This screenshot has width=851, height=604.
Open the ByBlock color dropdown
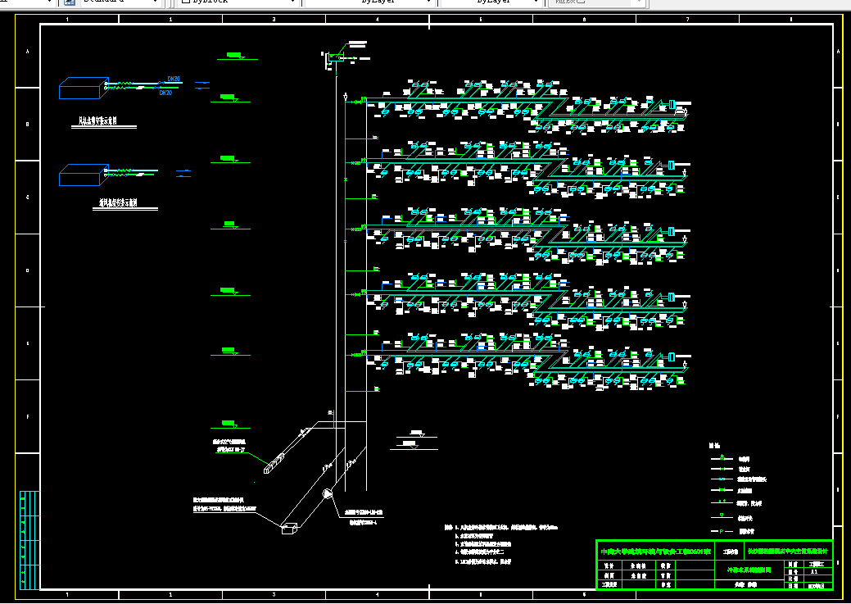(x=239, y=2)
